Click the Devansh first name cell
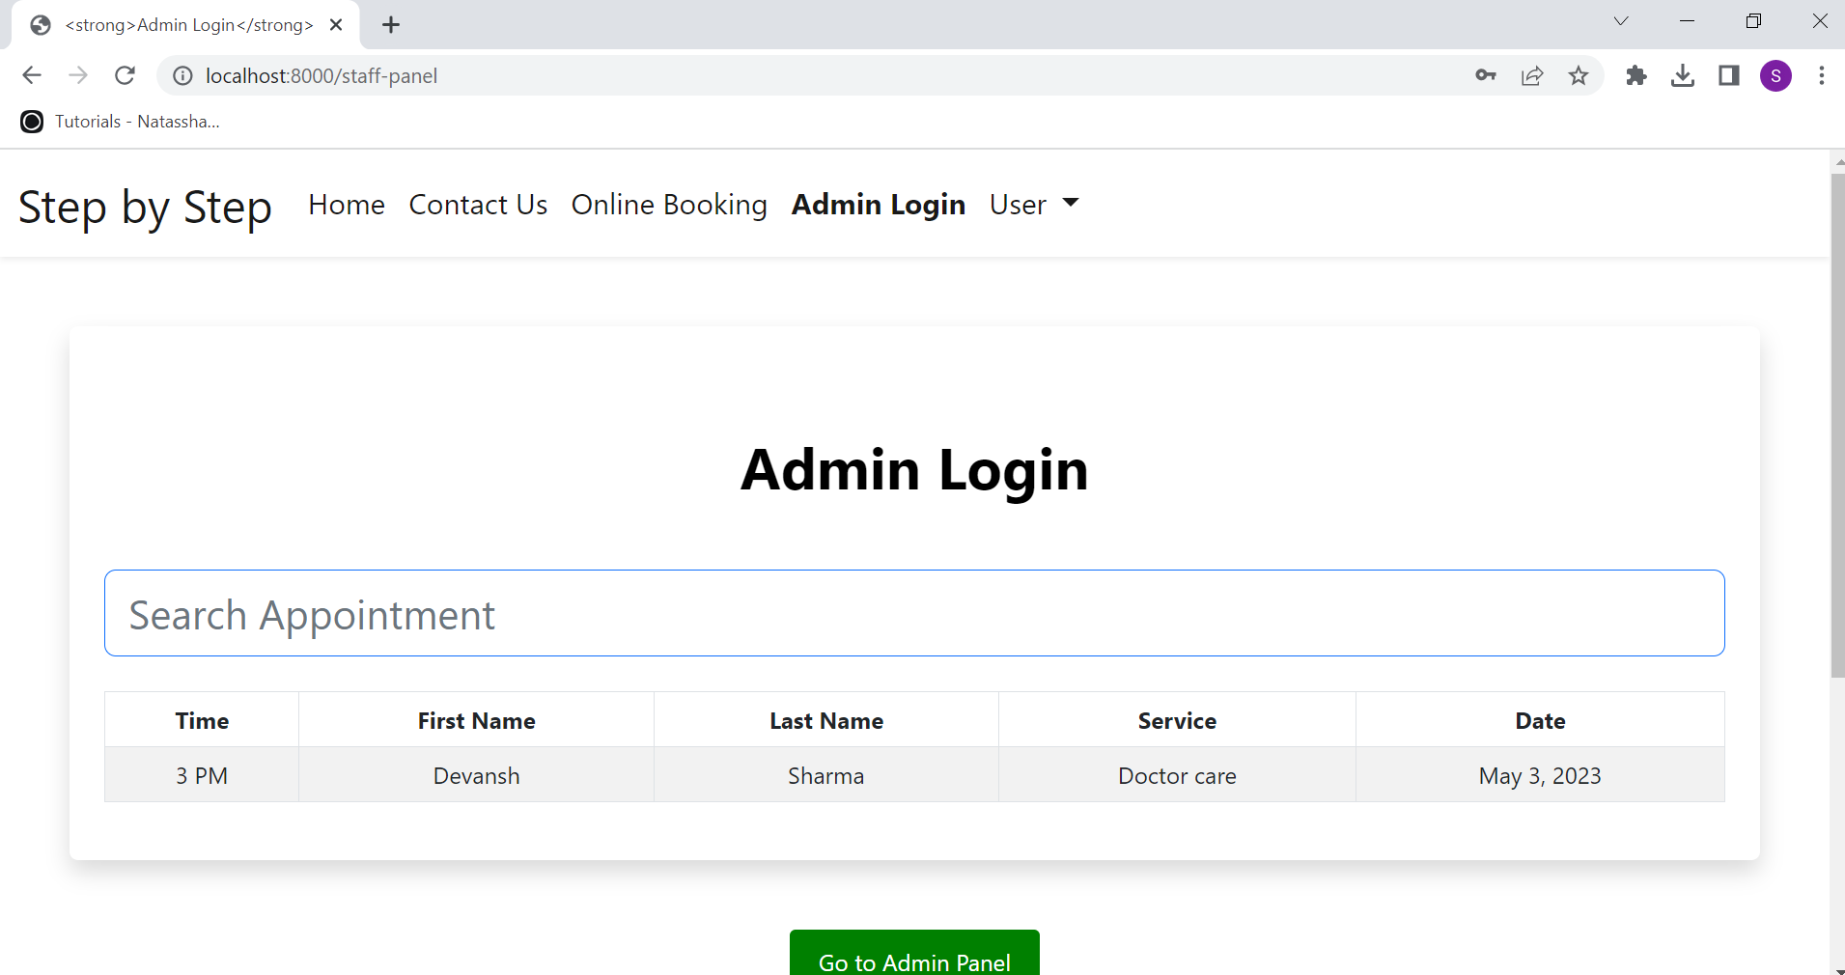 (476, 775)
